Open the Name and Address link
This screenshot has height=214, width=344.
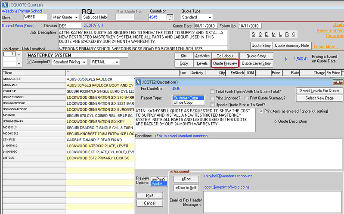click(330, 31)
